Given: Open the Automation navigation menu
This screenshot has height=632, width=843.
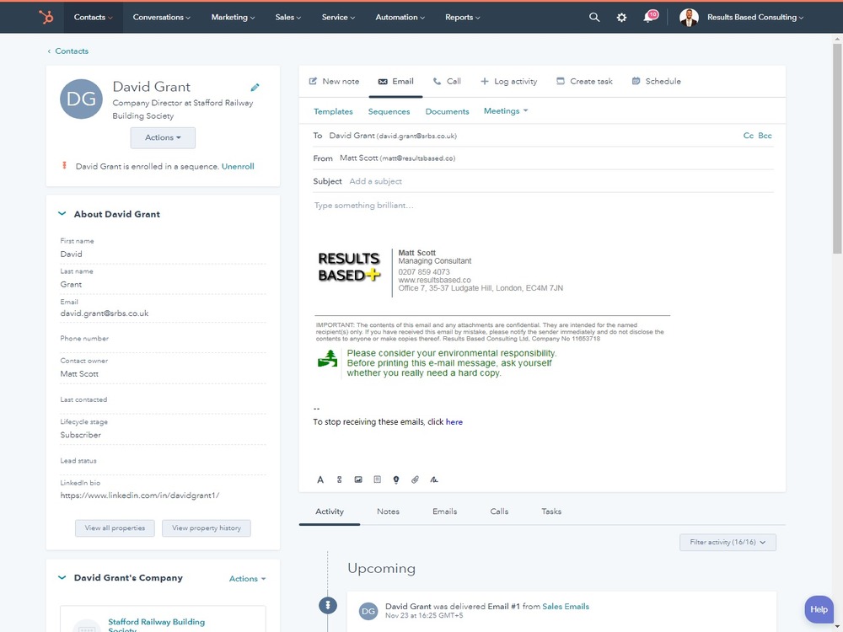Looking at the screenshot, I should click(x=400, y=17).
